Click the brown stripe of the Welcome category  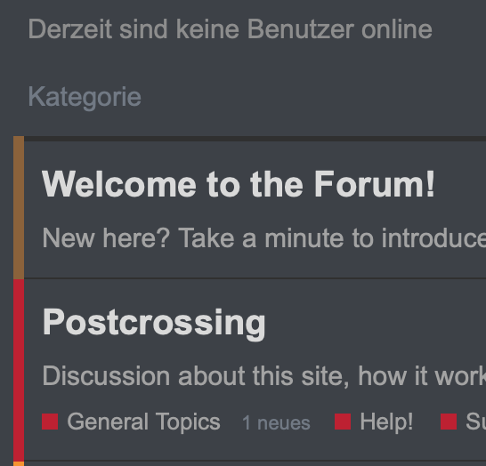(x=19, y=207)
